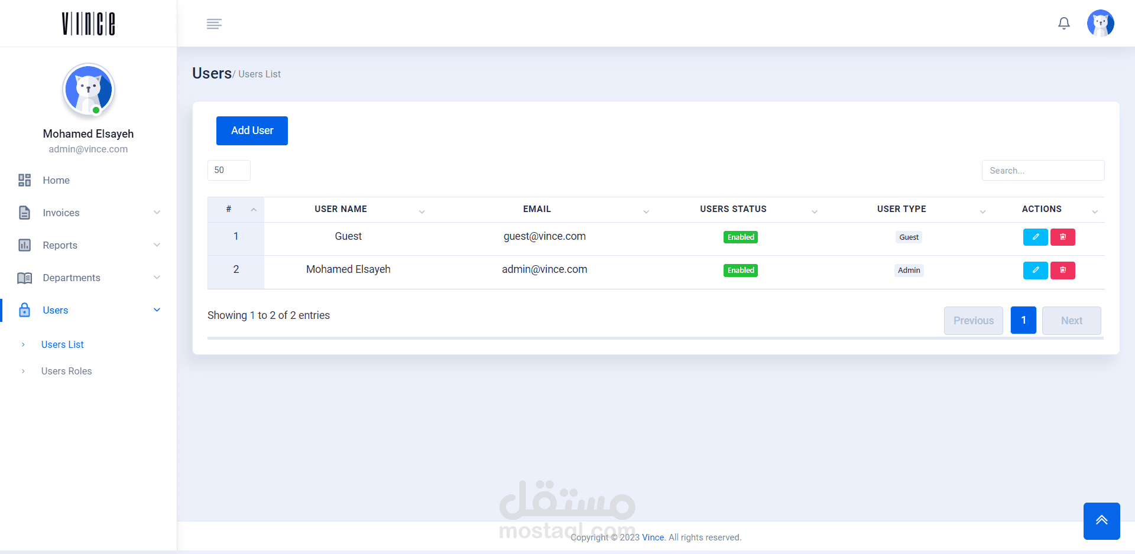This screenshot has height=554, width=1135.
Task: Click the Next pagination button
Action: tap(1072, 321)
